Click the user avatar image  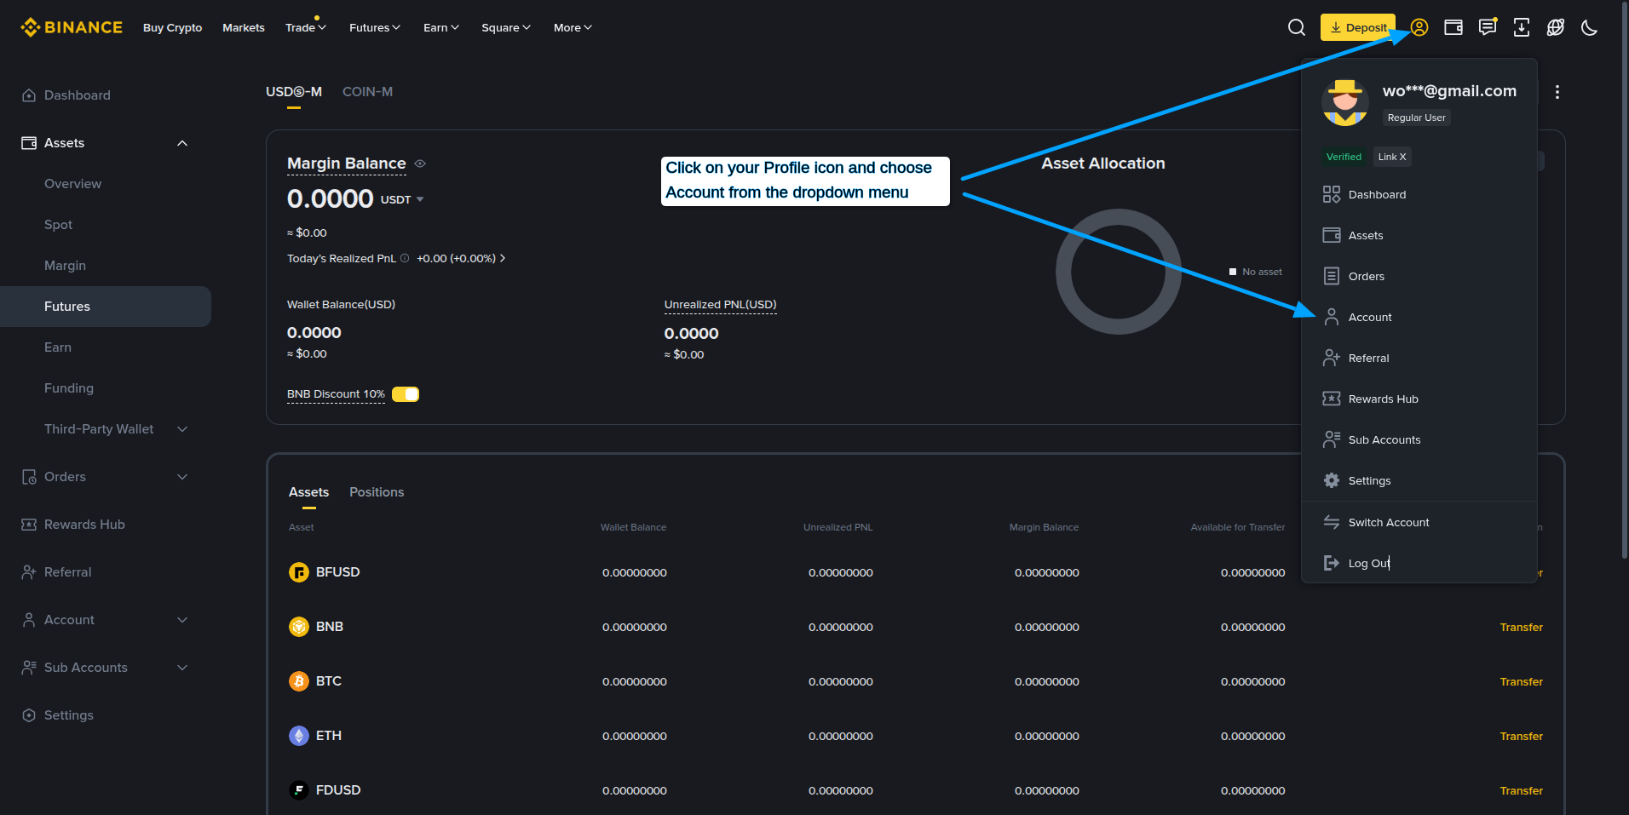[x=1345, y=102]
